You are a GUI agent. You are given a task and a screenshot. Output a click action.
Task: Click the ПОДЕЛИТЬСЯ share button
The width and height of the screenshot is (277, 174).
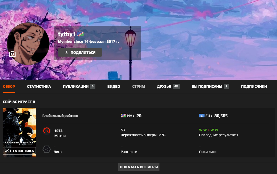(80, 52)
